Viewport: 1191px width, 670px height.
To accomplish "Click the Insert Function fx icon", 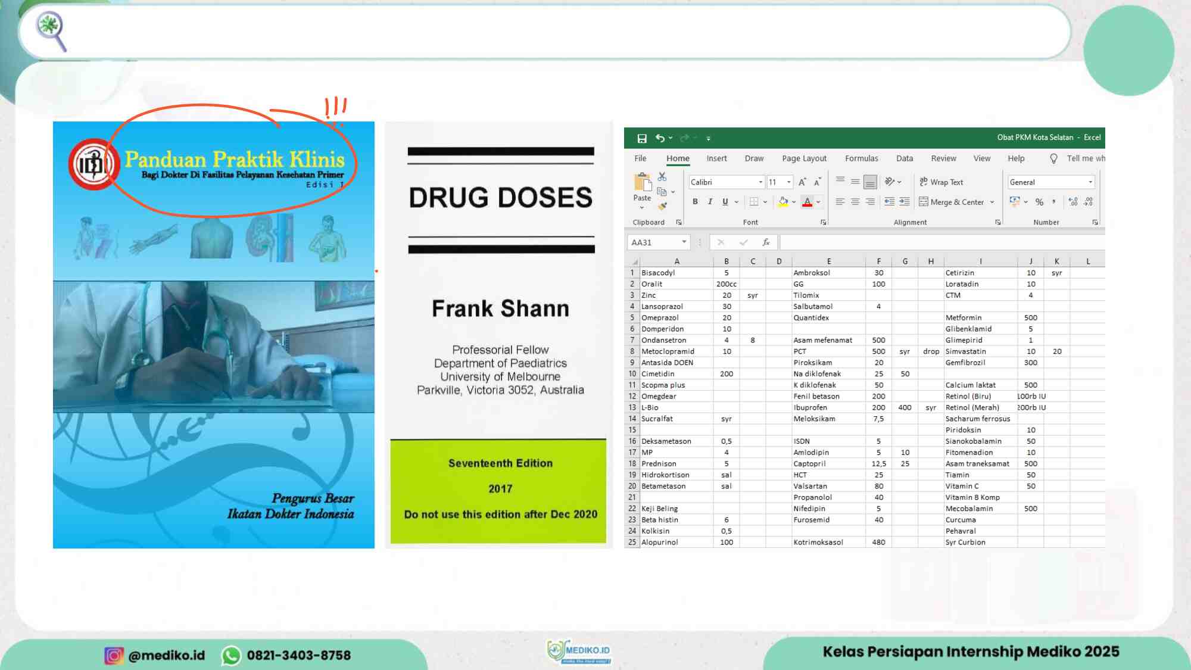I will click(x=766, y=242).
